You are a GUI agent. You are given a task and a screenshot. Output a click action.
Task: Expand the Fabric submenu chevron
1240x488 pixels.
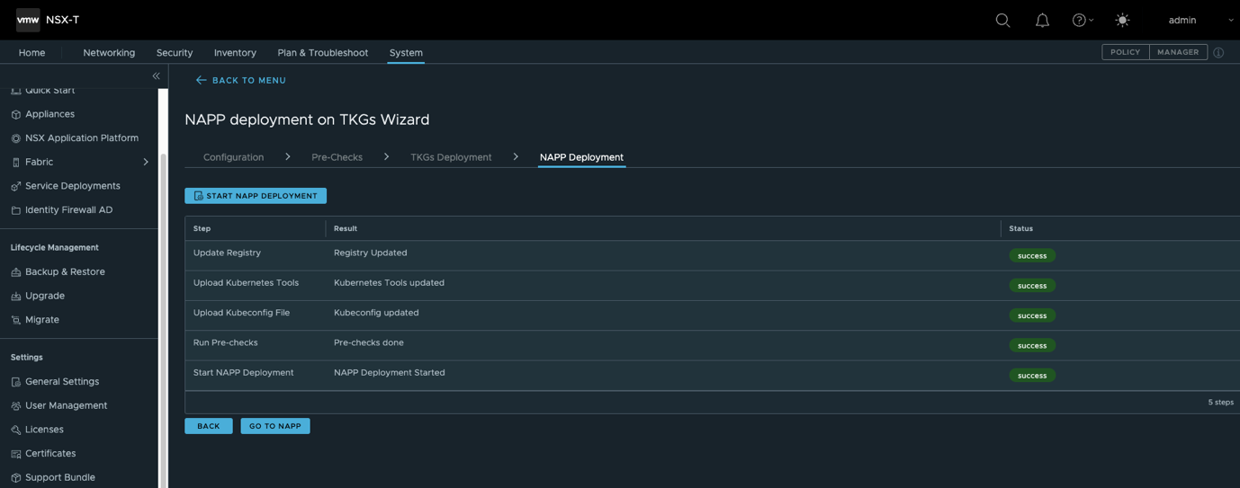click(146, 162)
